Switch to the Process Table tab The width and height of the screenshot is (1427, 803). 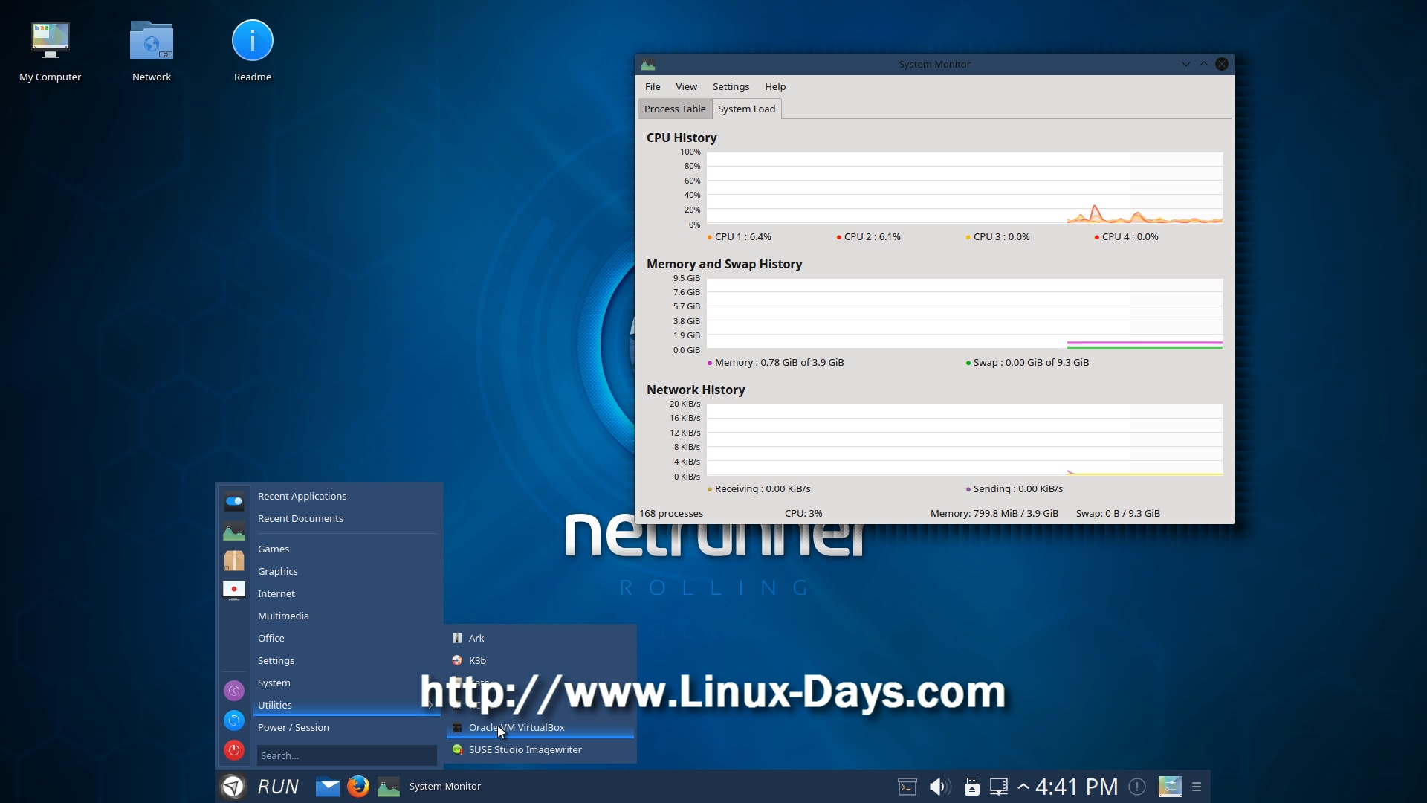click(675, 109)
